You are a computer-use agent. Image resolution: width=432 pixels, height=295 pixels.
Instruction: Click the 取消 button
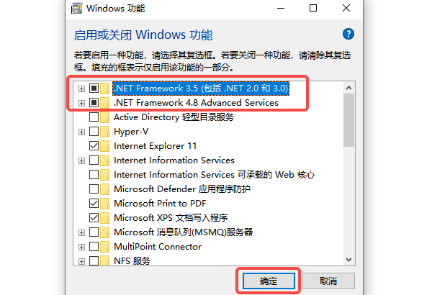[328, 280]
